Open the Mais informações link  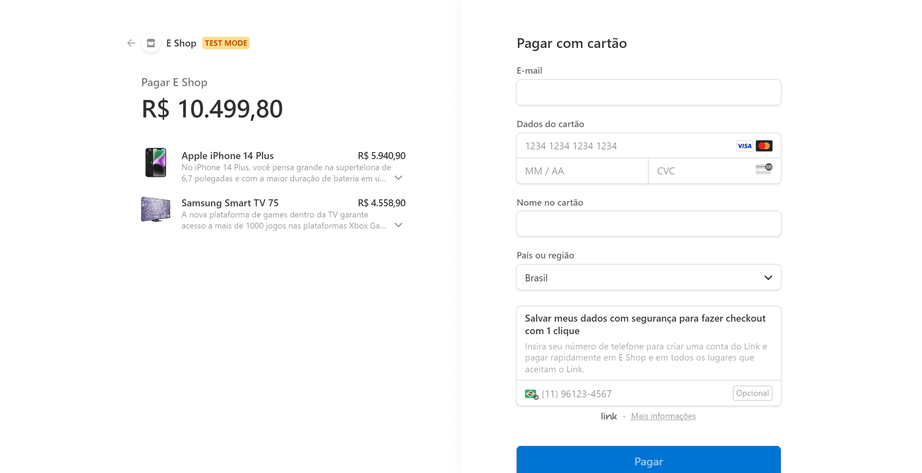[x=663, y=416]
